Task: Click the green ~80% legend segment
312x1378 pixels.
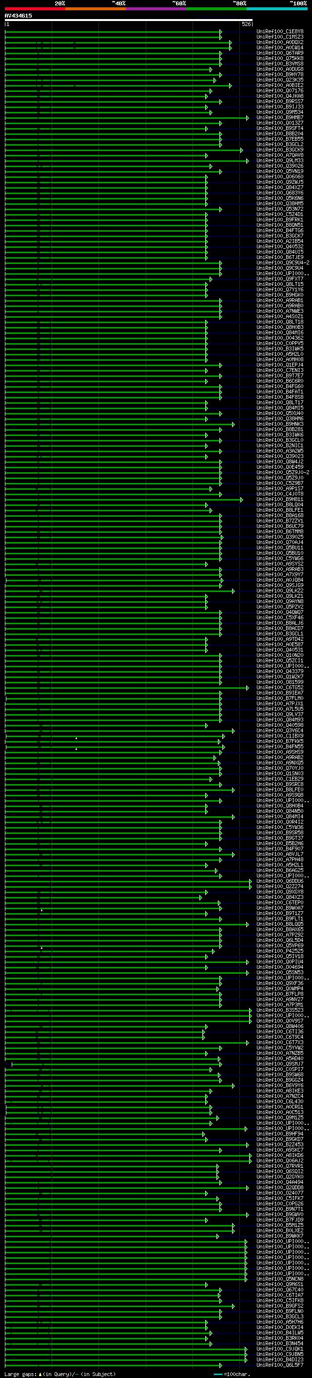Action: [x=216, y=9]
